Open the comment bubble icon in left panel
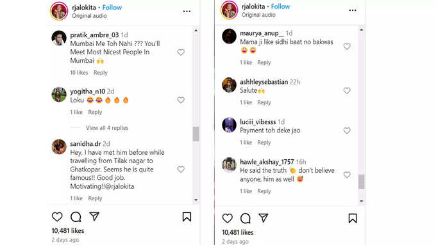 [x=76, y=217]
